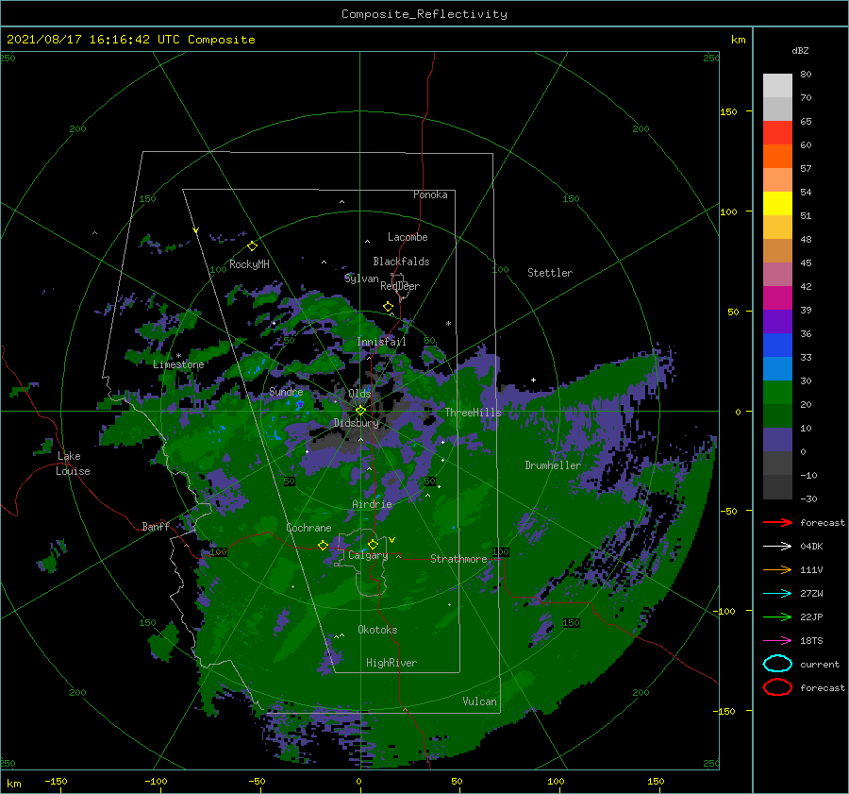The image size is (849, 794).
Task: Pick the light blue swatch between 33 and 30
Action: pos(777,368)
